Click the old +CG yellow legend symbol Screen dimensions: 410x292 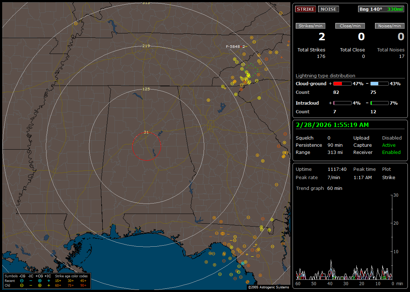tap(40, 285)
